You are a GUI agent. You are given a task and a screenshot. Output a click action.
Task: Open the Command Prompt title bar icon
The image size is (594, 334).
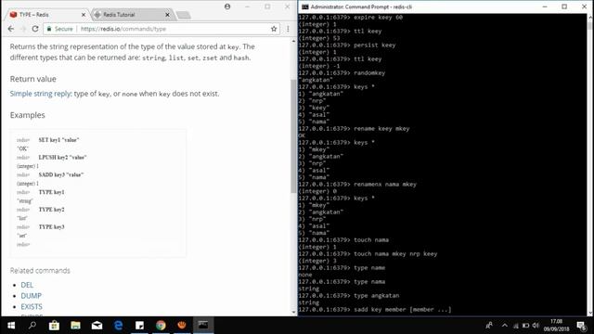tap(304, 6)
